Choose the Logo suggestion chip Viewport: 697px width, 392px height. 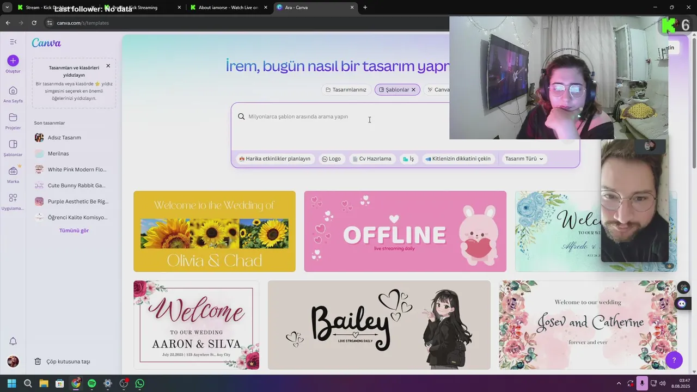click(331, 159)
